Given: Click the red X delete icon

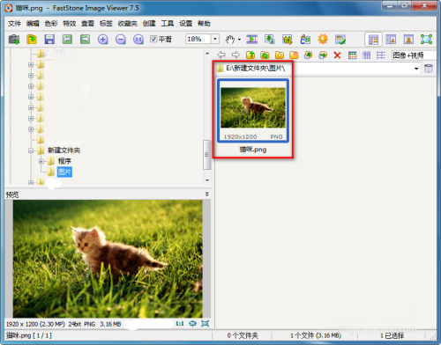Looking at the screenshot, I should tap(337, 55).
